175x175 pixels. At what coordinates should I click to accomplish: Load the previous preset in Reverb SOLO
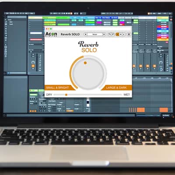pos(86,34)
